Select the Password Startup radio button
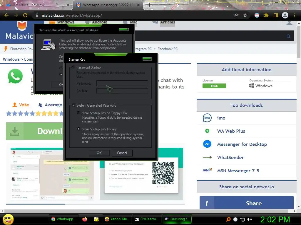Screen dimensions: 301x225 (73, 67)
